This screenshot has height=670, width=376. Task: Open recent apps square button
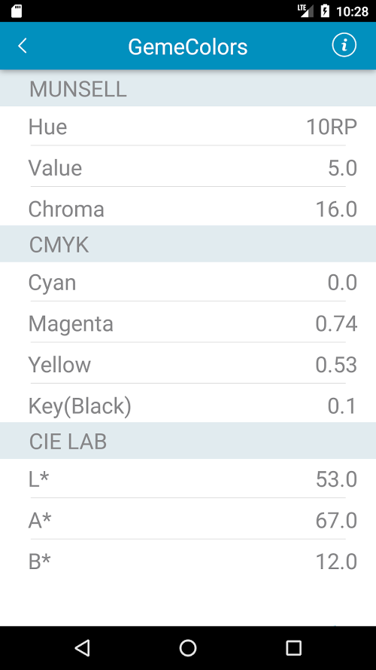[x=293, y=648]
